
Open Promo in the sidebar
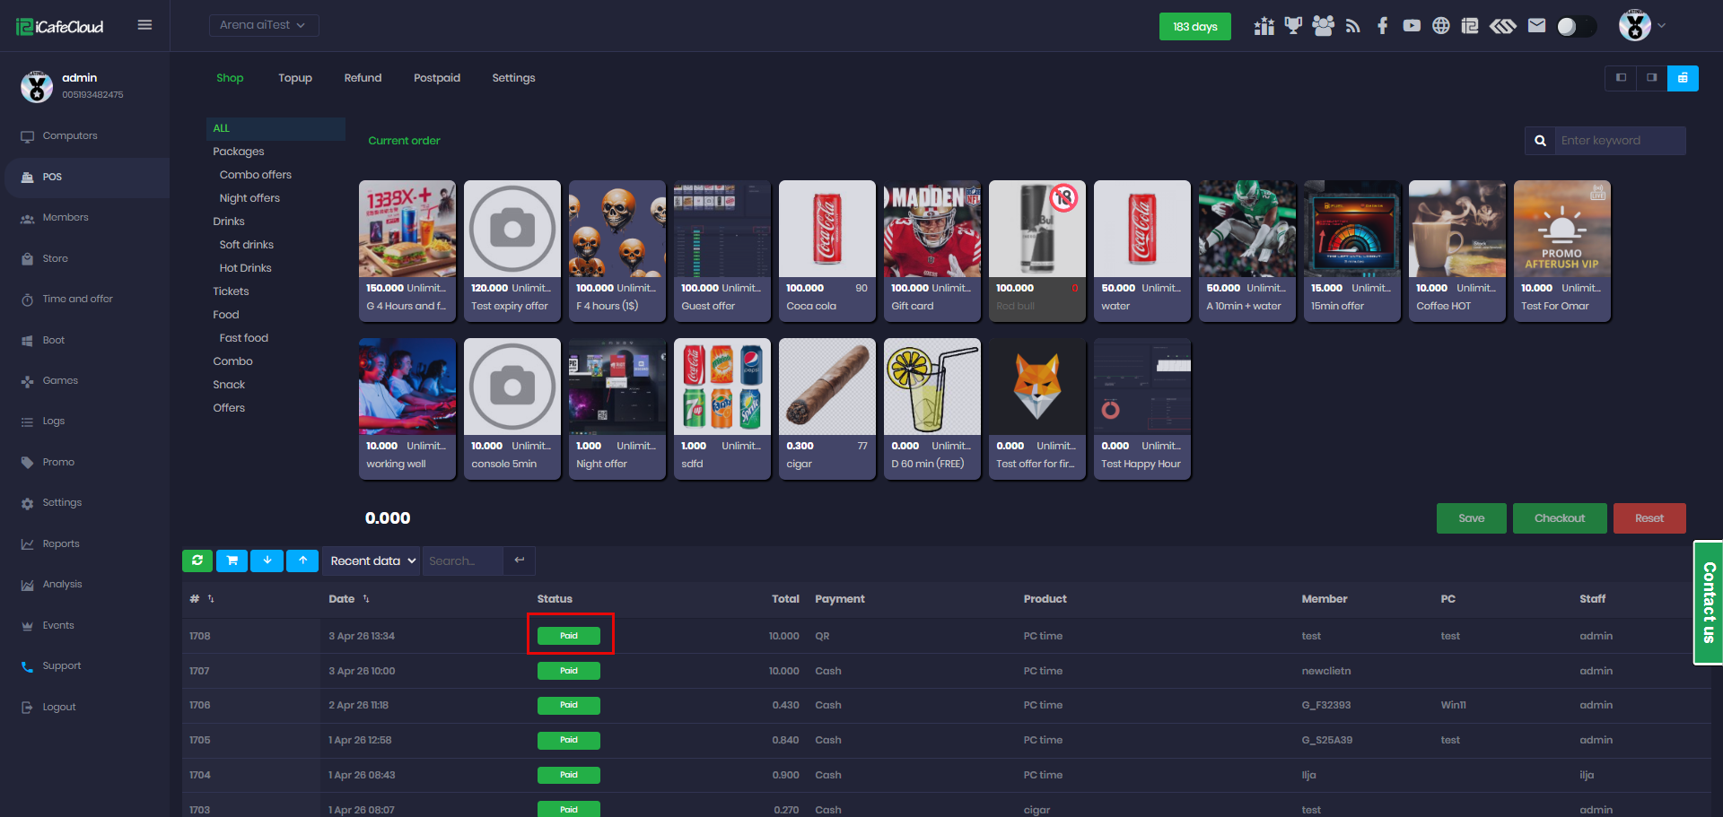58,463
